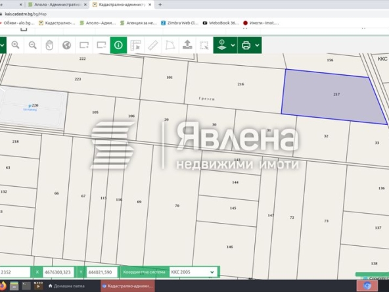
Task: Open the Zimbra Web Cl... bookmark
Action: coord(180,23)
